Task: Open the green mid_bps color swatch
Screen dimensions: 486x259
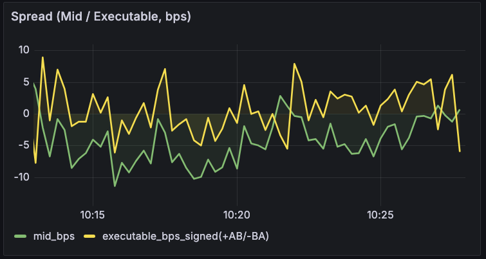Action: pyautogui.click(x=21, y=237)
